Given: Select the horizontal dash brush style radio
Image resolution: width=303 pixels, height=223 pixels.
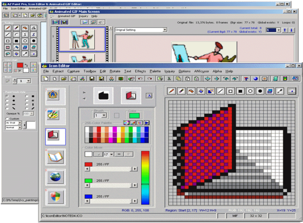Looking at the screenshot, I should coord(7,104).
